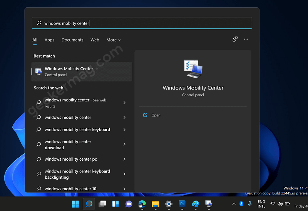Click the battery tray icon
Screen dimensions: 308x211
click(287, 204)
